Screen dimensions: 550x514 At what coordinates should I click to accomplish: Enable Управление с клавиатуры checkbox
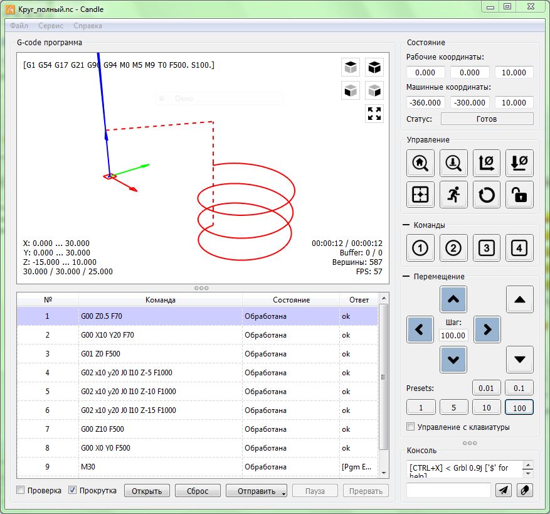point(411,427)
